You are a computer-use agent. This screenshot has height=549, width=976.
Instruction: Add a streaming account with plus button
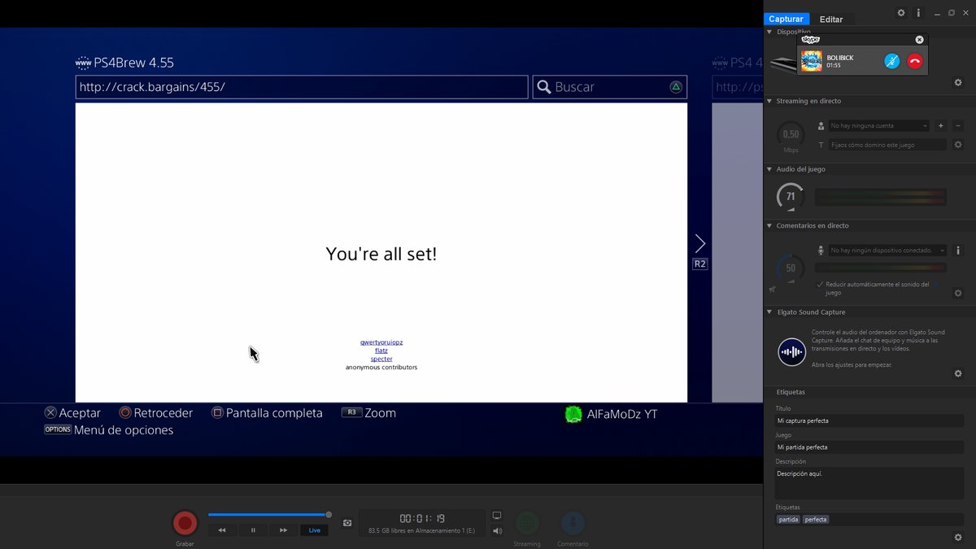pyautogui.click(x=940, y=126)
